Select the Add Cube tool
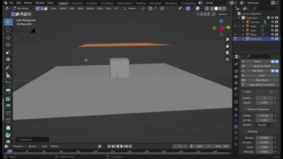 click(8, 83)
